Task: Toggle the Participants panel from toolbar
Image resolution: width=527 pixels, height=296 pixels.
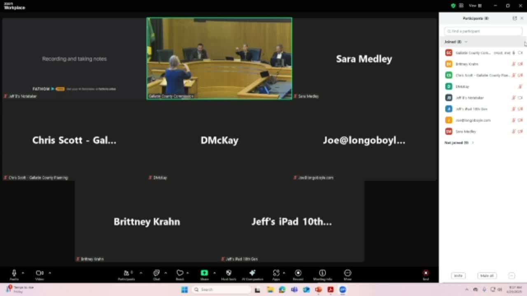Action: pyautogui.click(x=126, y=275)
